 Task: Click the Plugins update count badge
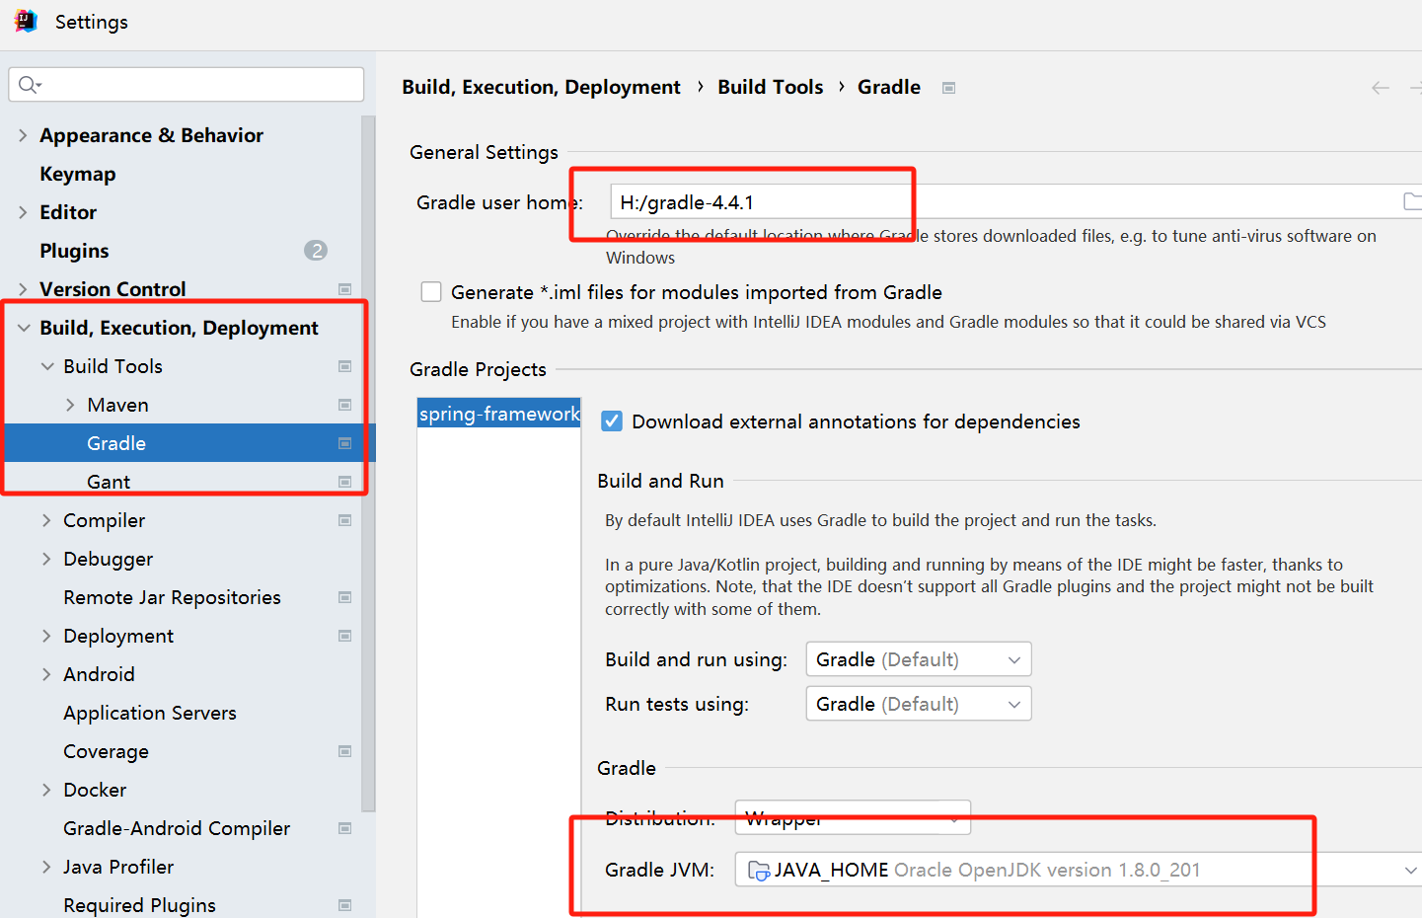point(316,251)
